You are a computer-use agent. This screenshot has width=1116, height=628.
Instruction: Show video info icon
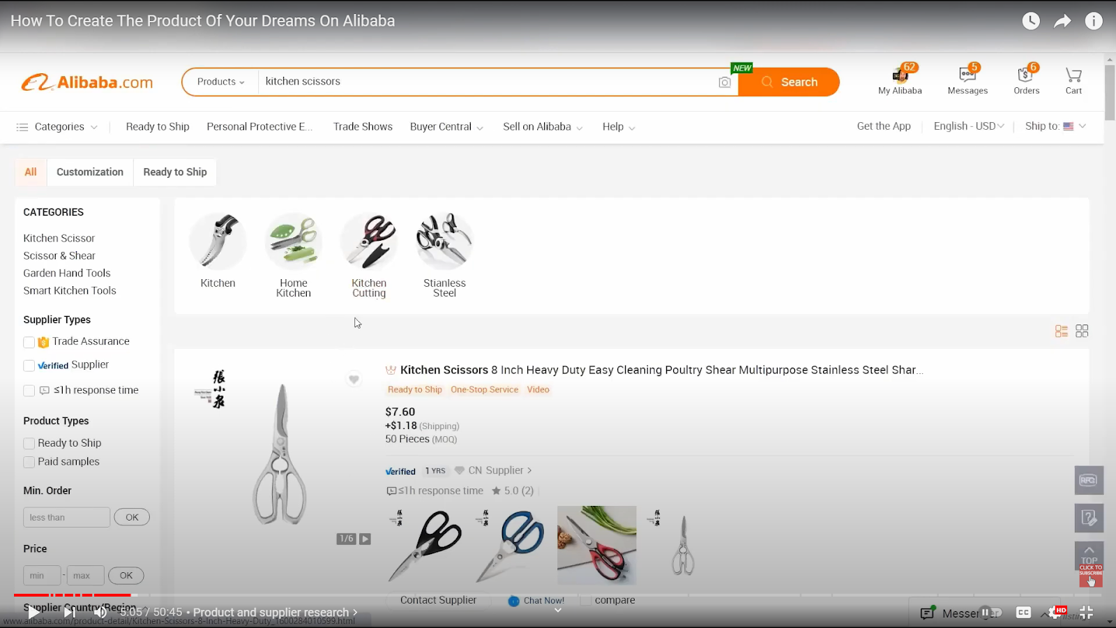coord(1094,21)
